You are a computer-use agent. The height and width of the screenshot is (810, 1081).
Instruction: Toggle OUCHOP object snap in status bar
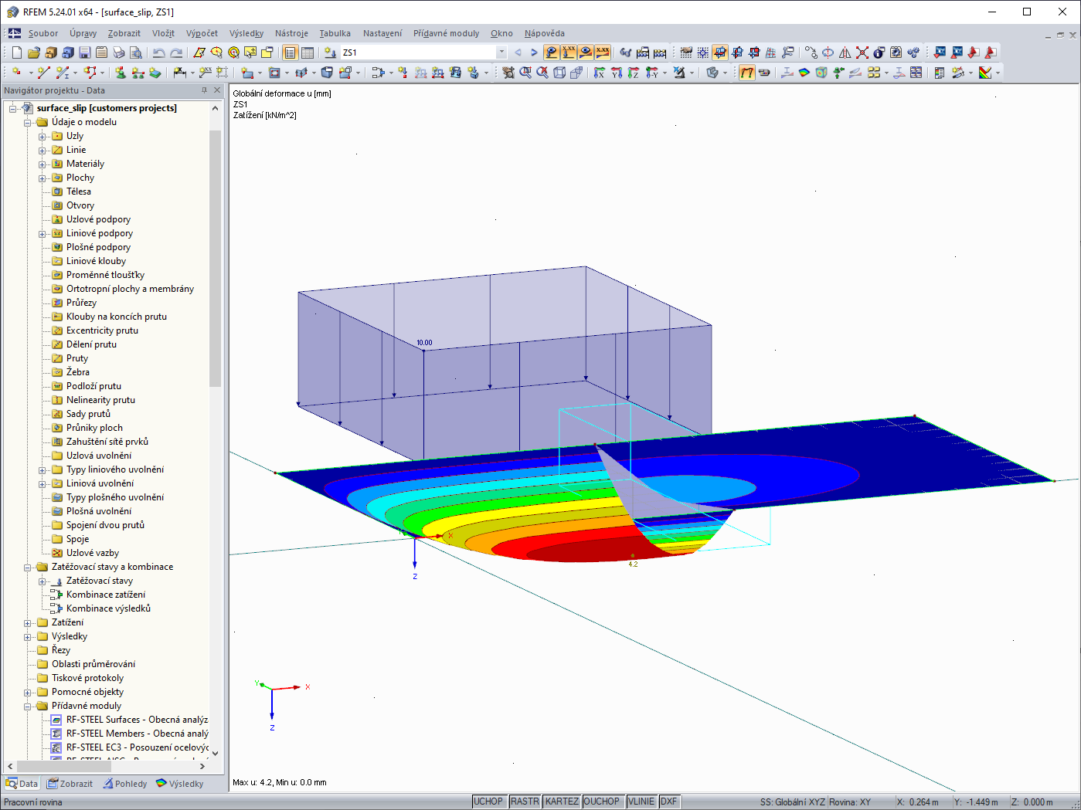click(602, 802)
